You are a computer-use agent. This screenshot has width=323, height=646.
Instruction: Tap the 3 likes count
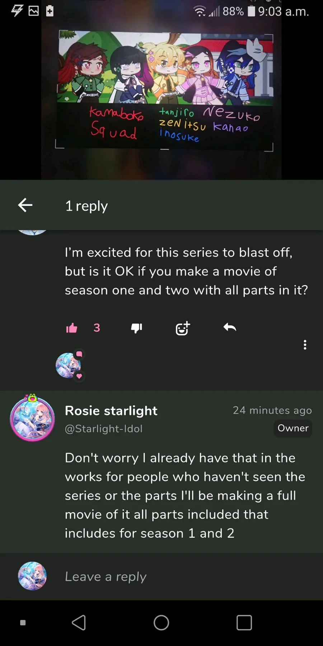(97, 327)
